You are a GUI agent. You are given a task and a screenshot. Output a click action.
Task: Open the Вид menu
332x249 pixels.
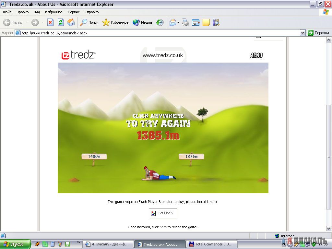point(37,12)
